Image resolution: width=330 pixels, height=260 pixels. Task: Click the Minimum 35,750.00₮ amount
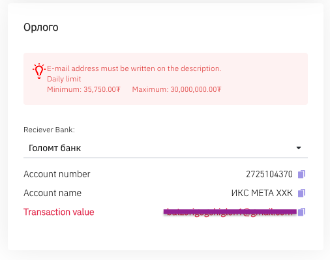coord(83,89)
